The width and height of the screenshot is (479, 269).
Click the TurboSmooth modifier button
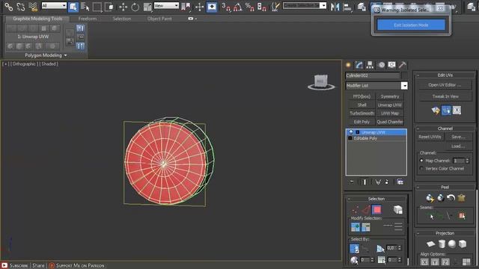pos(361,113)
